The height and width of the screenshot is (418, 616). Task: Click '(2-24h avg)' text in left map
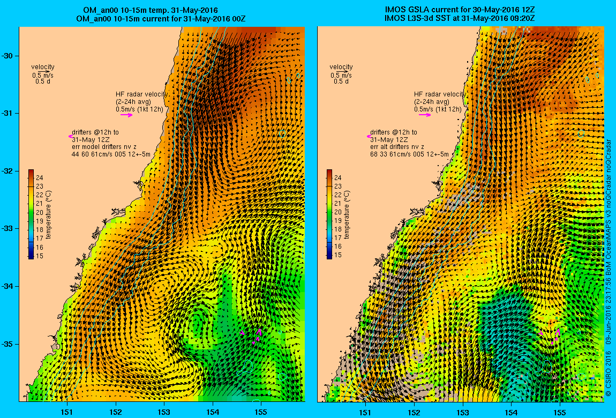pyautogui.click(x=133, y=102)
